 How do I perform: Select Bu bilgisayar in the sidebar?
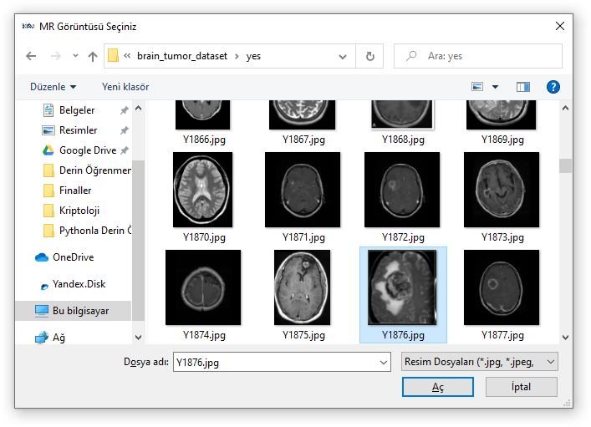pyautogui.click(x=73, y=311)
